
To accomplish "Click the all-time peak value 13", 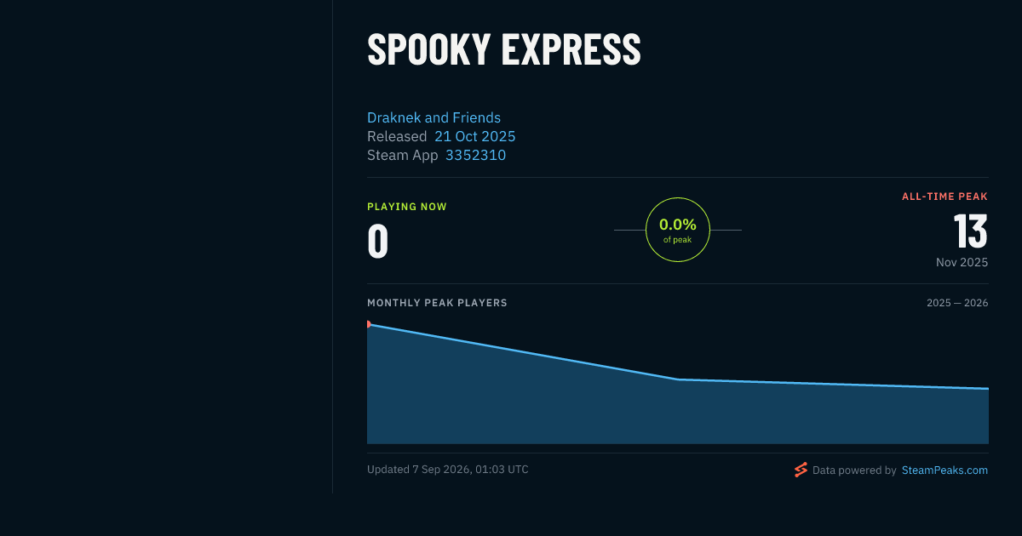I will (x=970, y=231).
